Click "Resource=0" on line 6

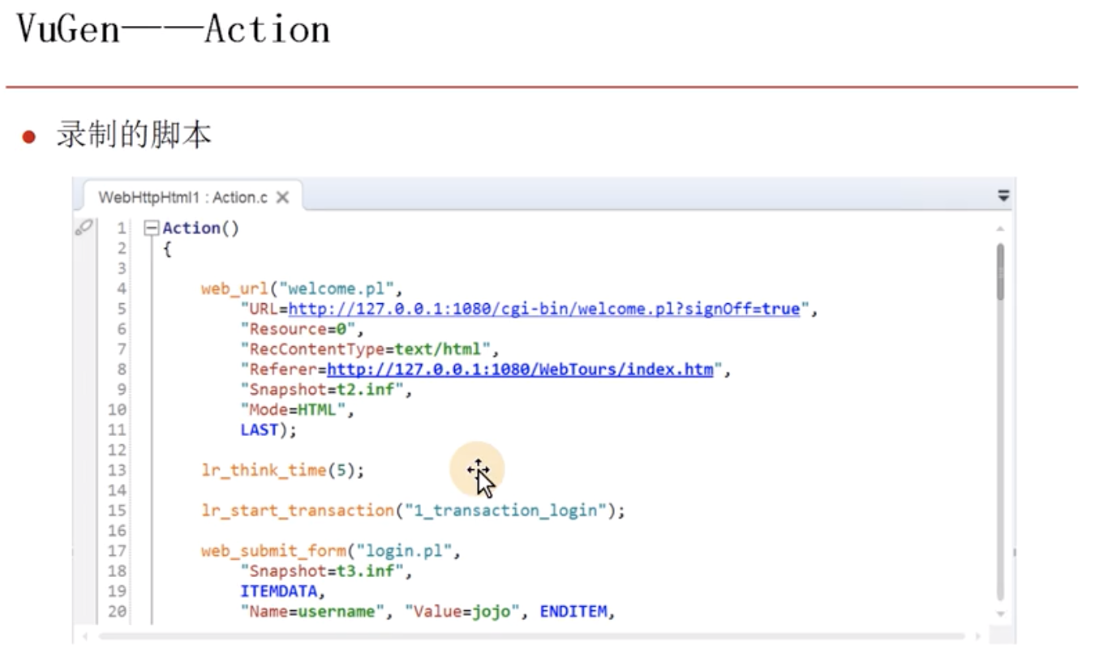298,329
